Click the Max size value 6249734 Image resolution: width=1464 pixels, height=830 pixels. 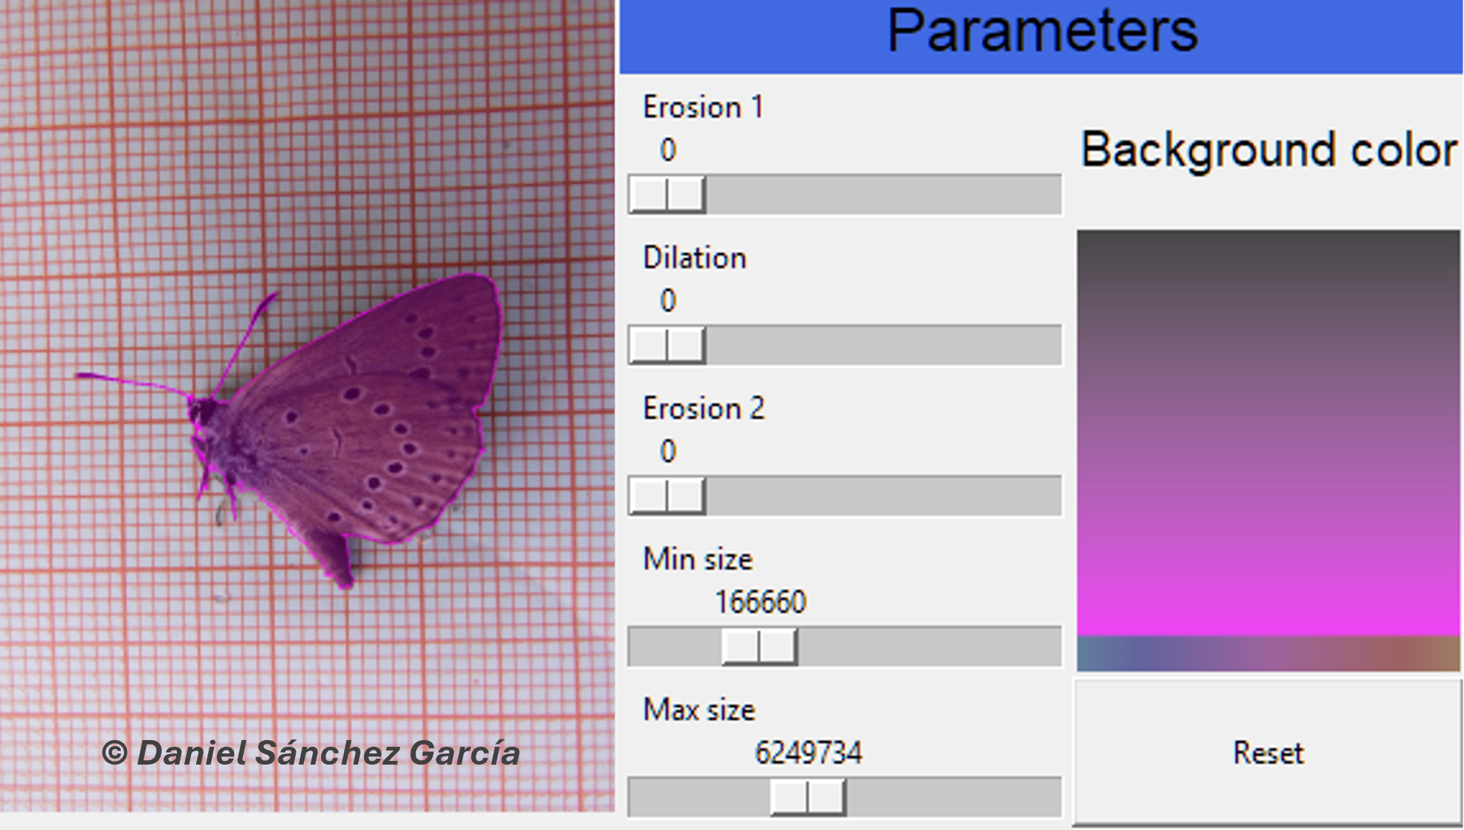(809, 753)
